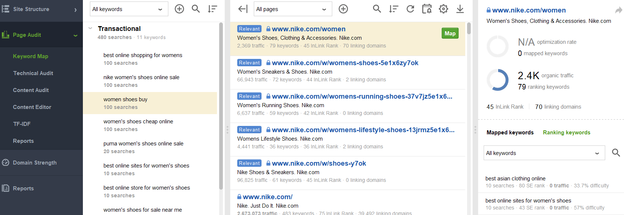
Task: Click the add keyword plus icon
Action: point(179,9)
